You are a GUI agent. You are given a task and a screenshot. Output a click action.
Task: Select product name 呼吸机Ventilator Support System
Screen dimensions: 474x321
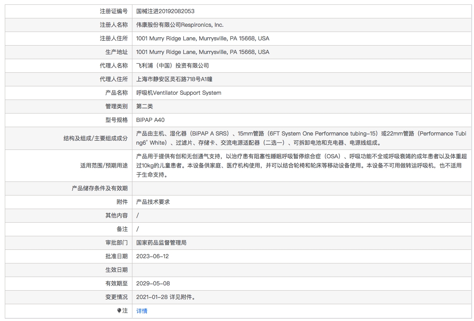(x=179, y=93)
